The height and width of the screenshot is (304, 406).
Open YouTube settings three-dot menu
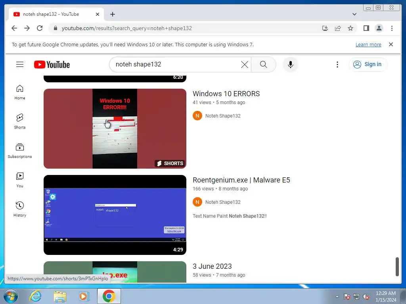pos(337,65)
